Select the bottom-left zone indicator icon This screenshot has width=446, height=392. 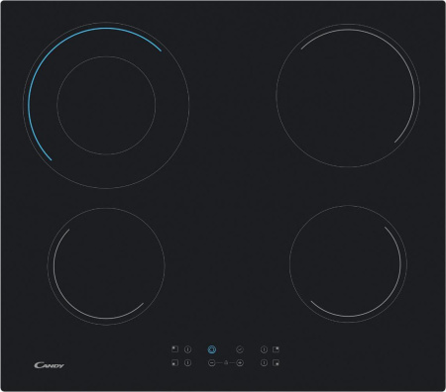pos(174,363)
